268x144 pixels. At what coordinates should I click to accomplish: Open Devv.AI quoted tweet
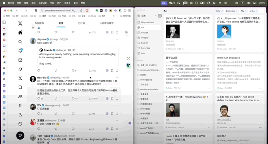(x=78, y=57)
